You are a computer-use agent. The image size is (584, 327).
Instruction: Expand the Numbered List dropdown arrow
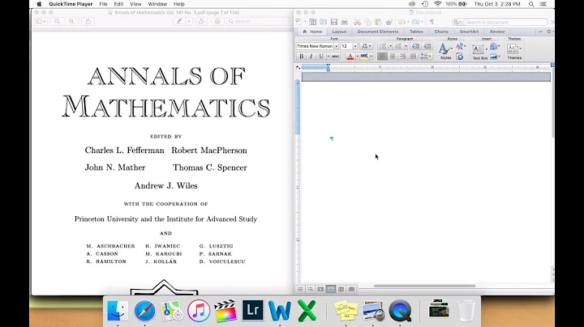[x=406, y=46]
